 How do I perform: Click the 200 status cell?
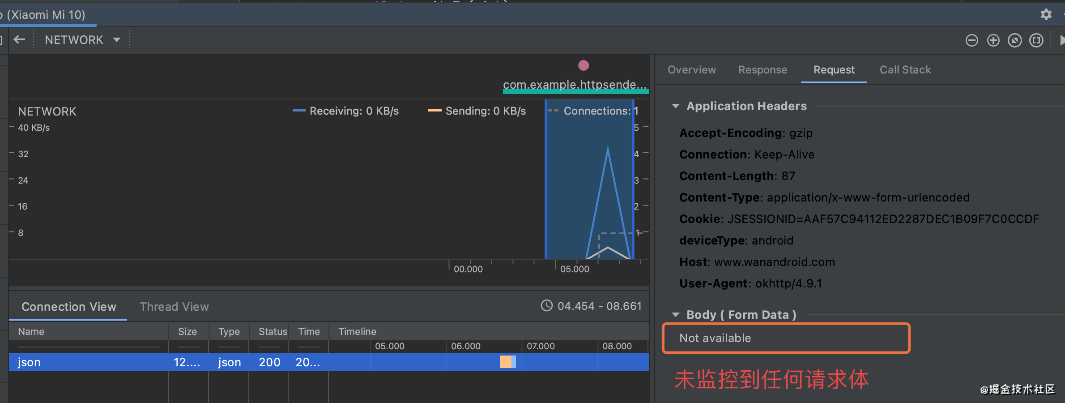click(x=269, y=362)
